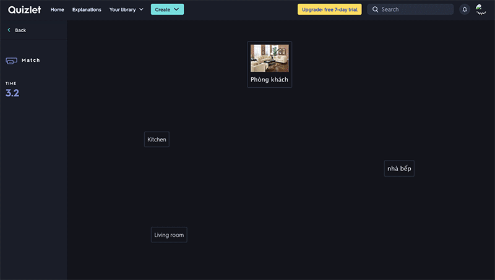Click the Back link text
This screenshot has height=280, width=495.
point(20,30)
